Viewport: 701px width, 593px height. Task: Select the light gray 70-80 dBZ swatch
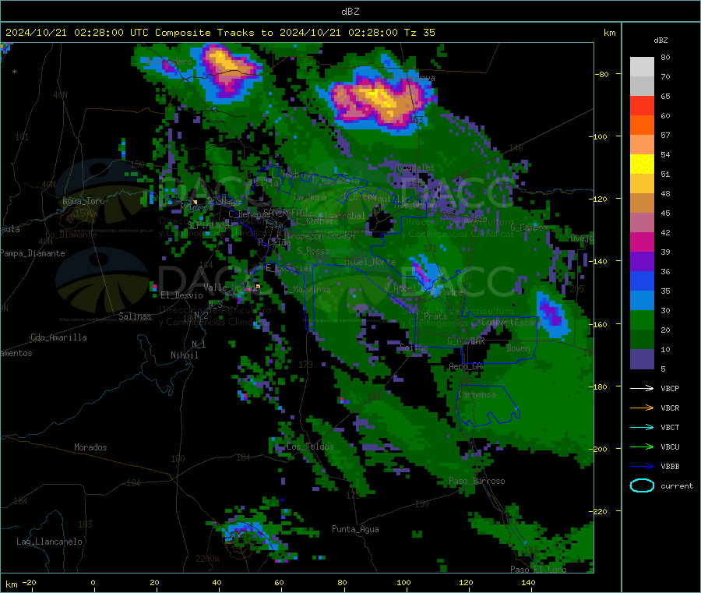click(642, 67)
